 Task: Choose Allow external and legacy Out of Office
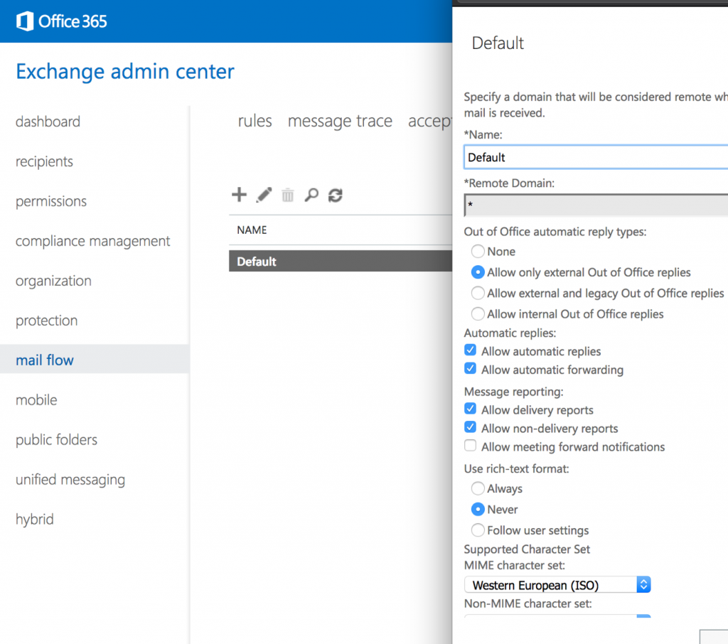point(478,293)
